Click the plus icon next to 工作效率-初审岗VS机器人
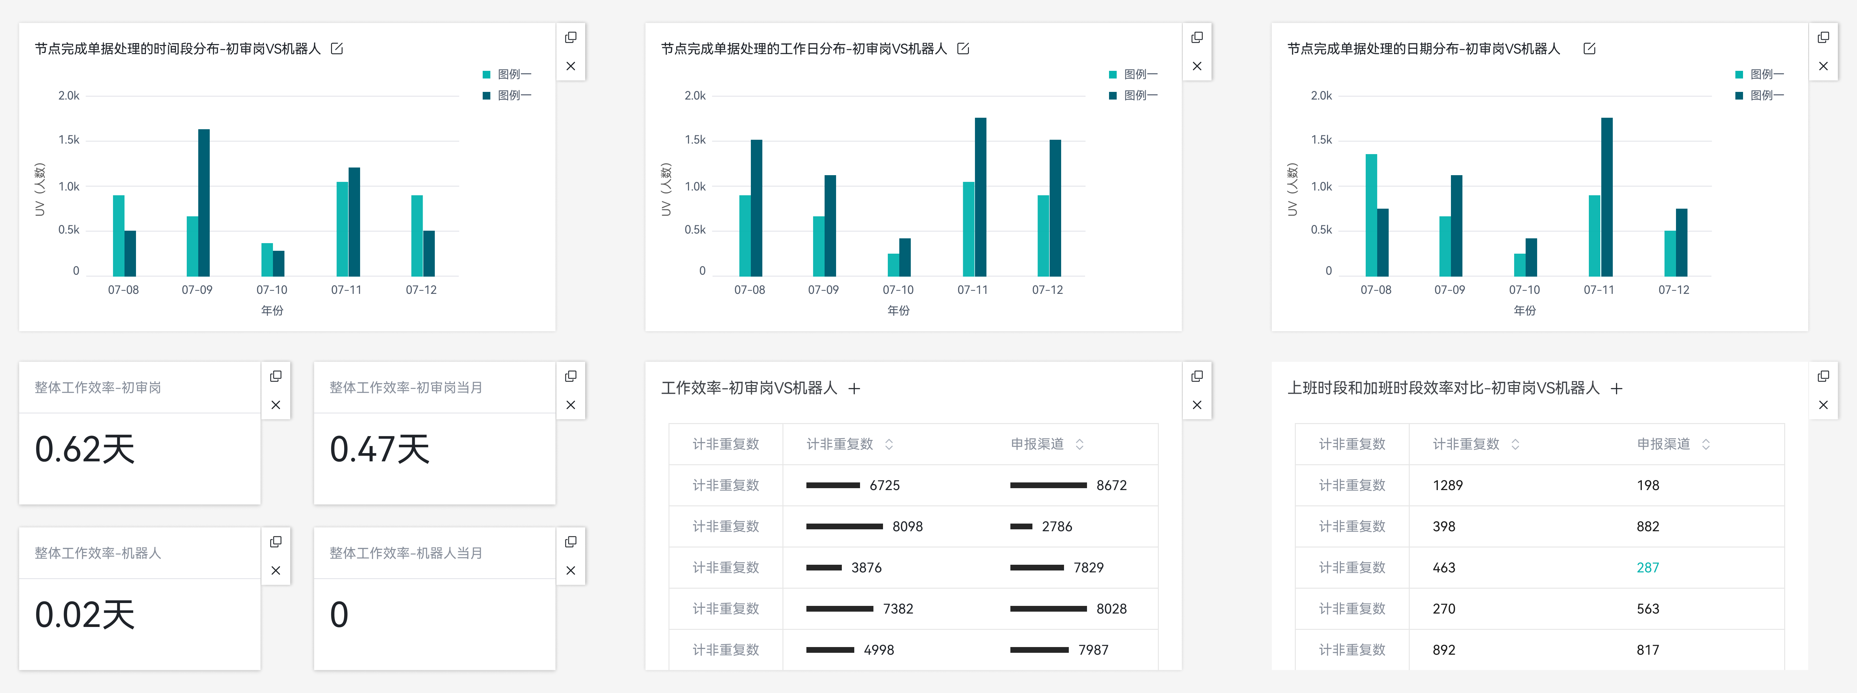The height and width of the screenshot is (693, 1857). pyautogui.click(x=854, y=389)
